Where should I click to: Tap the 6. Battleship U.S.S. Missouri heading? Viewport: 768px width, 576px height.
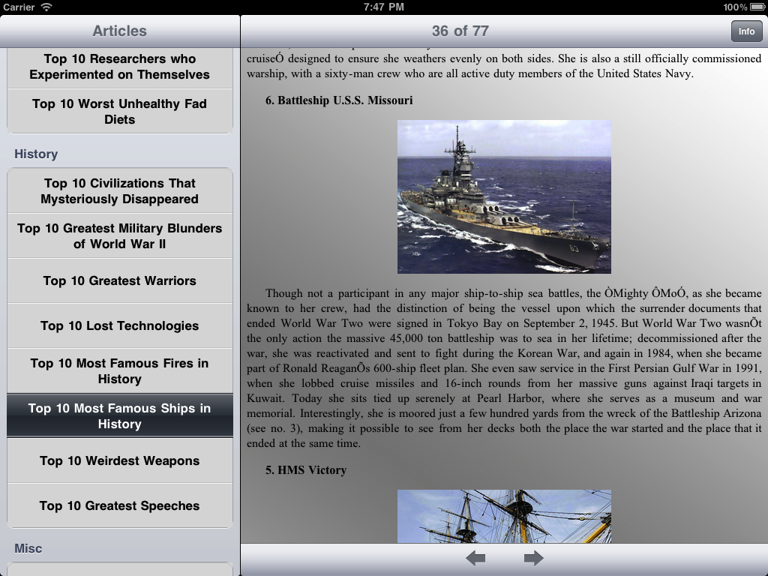click(339, 100)
